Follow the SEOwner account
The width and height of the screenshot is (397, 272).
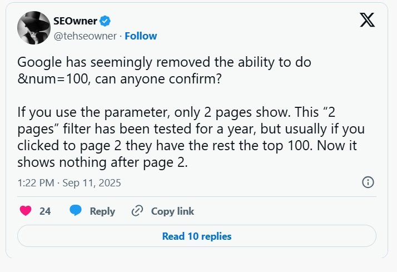point(141,36)
